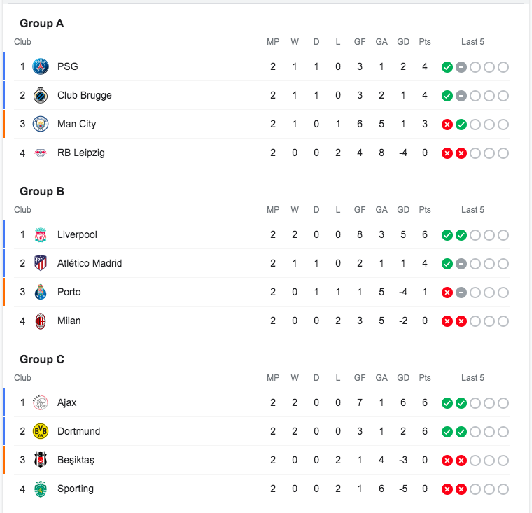This screenshot has height=513, width=532.
Task: Click Porto's gray draw result icon
Action: [x=461, y=293]
